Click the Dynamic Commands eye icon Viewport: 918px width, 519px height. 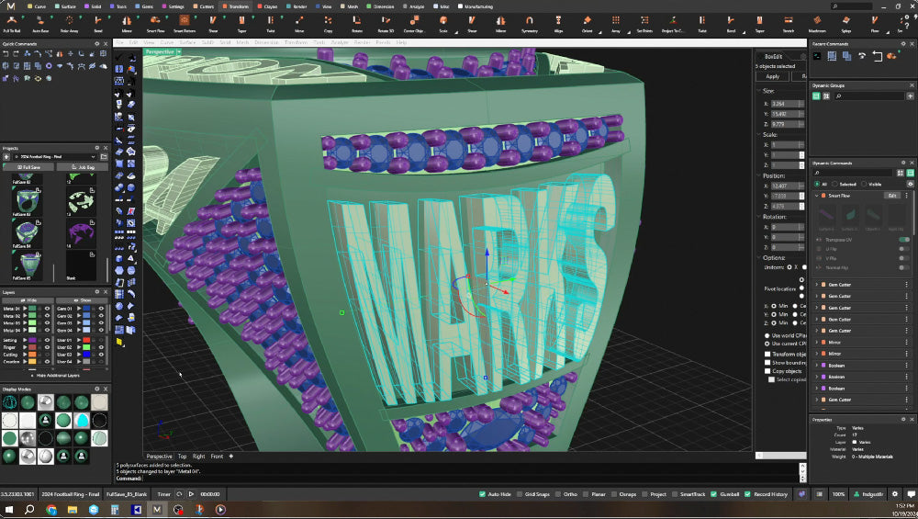coord(911,184)
